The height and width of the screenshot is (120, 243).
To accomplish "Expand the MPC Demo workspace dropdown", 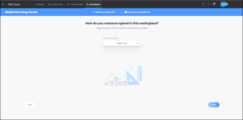I will pyautogui.click(x=19, y=4).
